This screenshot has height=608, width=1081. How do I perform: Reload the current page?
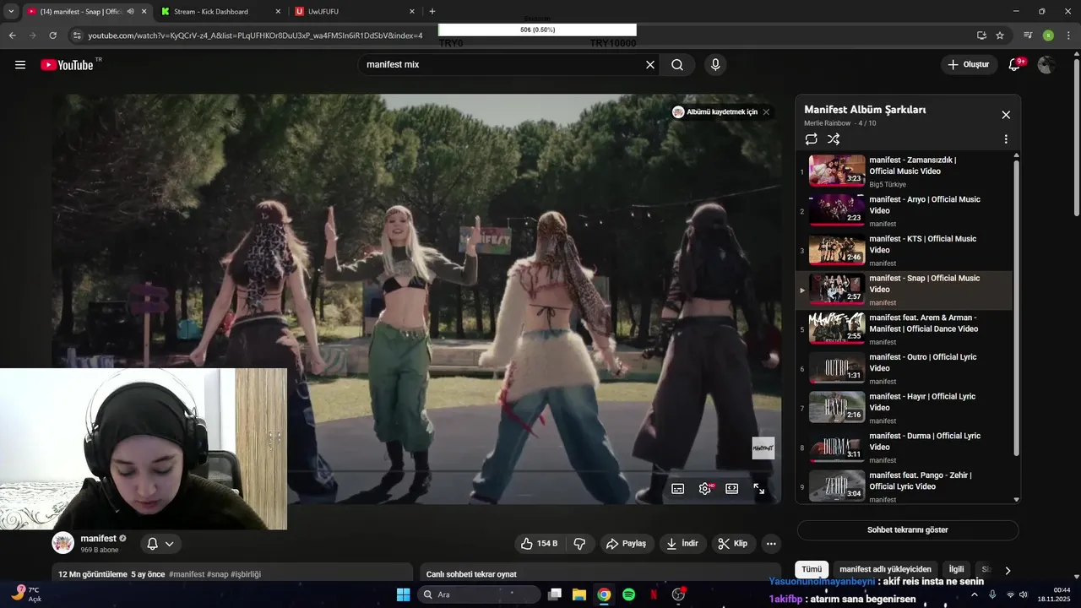(x=52, y=35)
